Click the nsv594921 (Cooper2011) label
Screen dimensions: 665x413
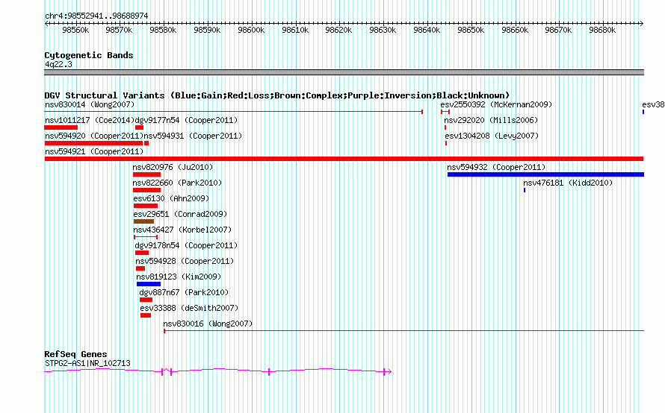pyautogui.click(x=94, y=151)
